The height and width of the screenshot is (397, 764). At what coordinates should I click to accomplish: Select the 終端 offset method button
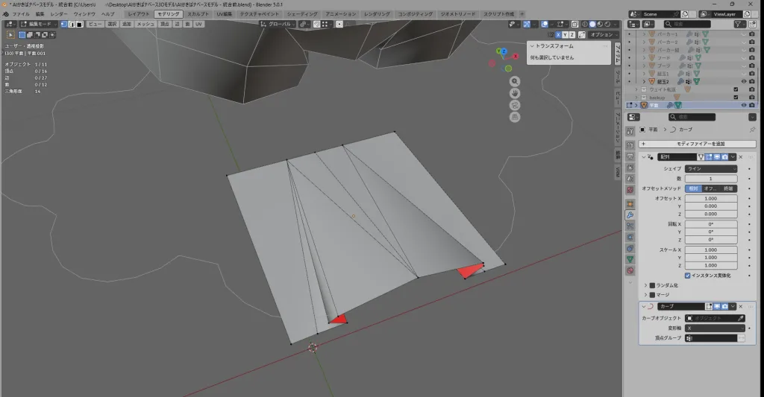click(x=729, y=188)
